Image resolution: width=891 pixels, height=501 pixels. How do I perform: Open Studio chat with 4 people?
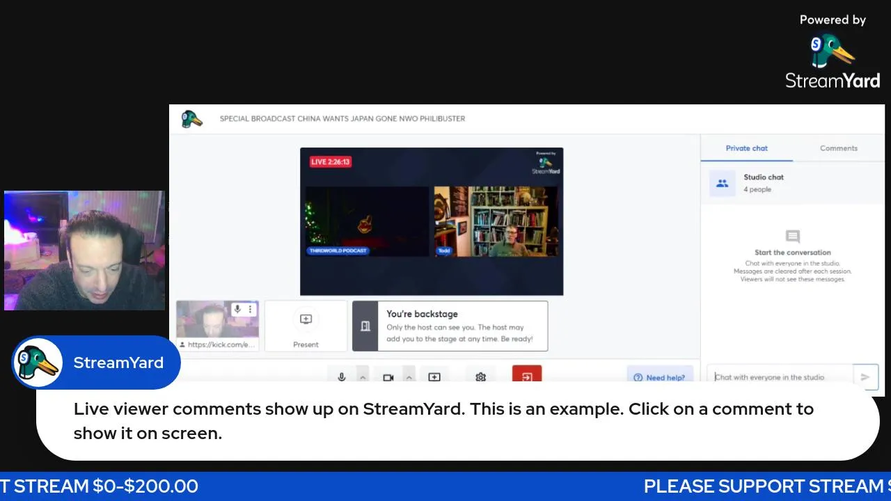tap(793, 183)
